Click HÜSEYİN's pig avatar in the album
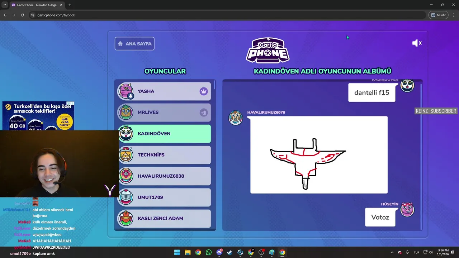The width and height of the screenshot is (459, 258). click(x=407, y=209)
